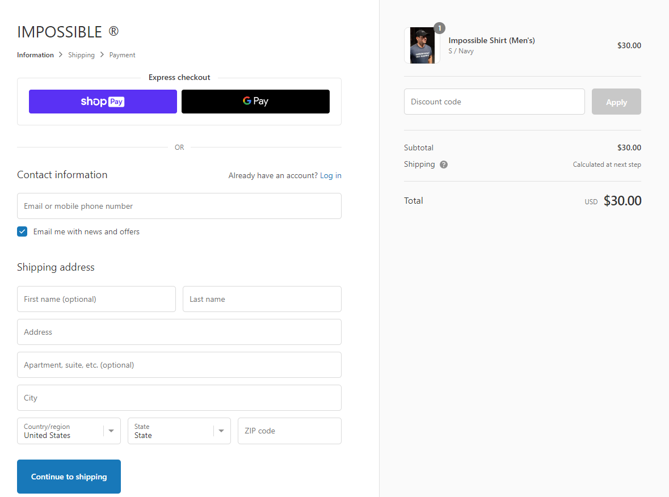Viewport: 669px width, 497px height.
Task: Click the Contact information heading
Action: point(62,175)
